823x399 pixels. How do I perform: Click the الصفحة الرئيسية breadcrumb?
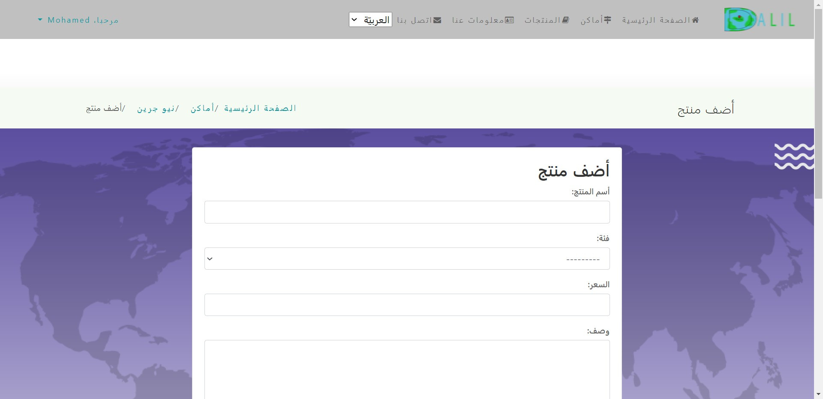[x=260, y=108]
